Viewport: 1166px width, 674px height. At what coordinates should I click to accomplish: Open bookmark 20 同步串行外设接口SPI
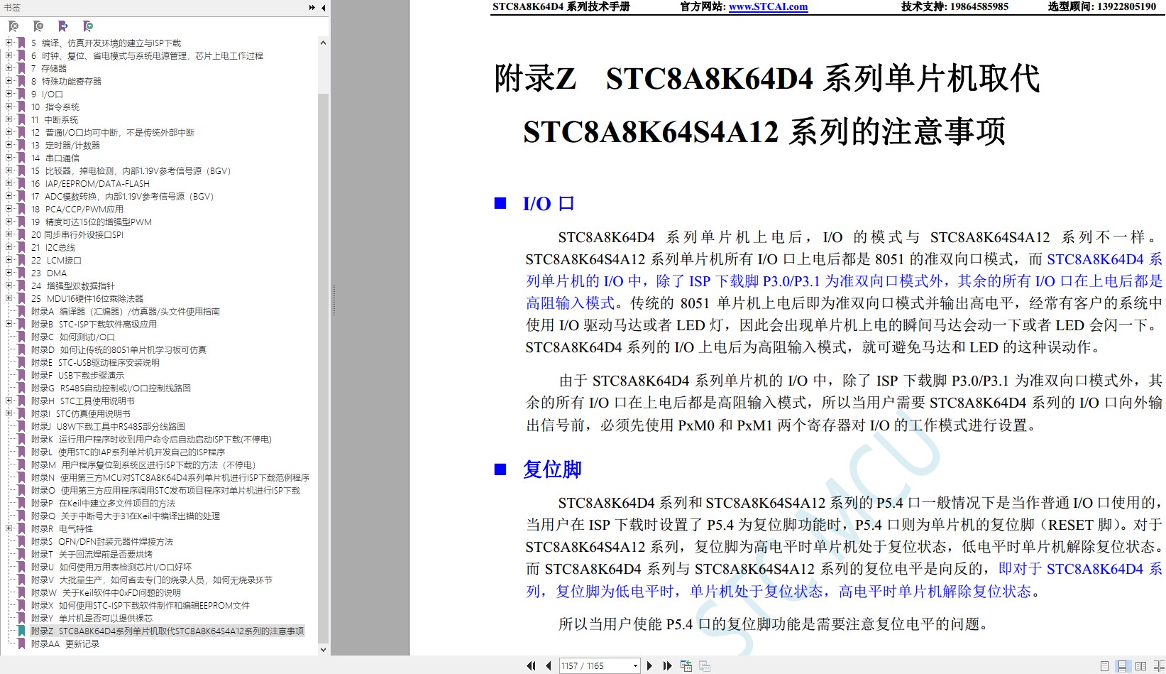77,234
